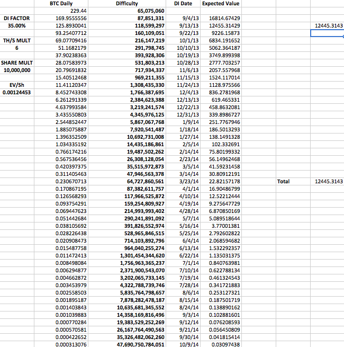
Task: Select Difficulty cell 290,241,891,092
Action: click(127, 218)
